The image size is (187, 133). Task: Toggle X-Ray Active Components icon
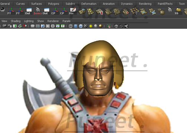coord(121,26)
